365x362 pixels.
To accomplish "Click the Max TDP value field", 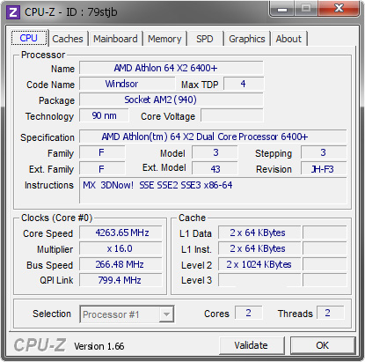I will (244, 84).
